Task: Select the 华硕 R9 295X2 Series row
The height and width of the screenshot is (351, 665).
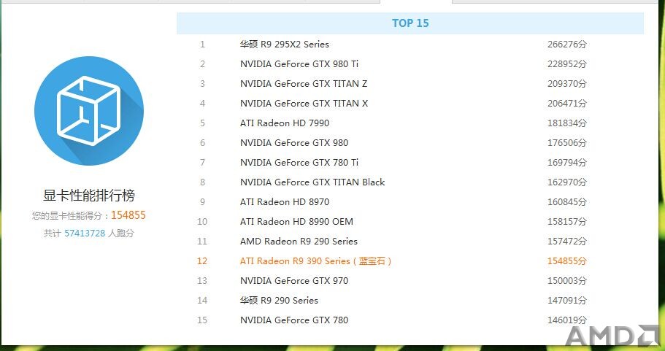Action: [410, 44]
